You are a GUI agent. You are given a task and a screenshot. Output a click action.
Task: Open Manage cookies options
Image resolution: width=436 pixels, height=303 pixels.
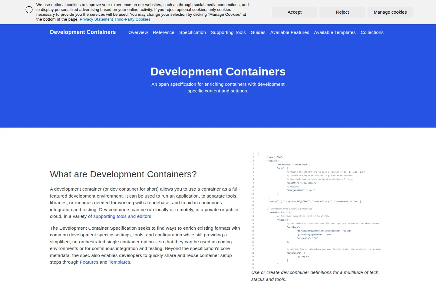390,12
